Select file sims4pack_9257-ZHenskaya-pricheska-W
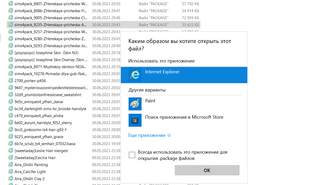 click(51, 32)
